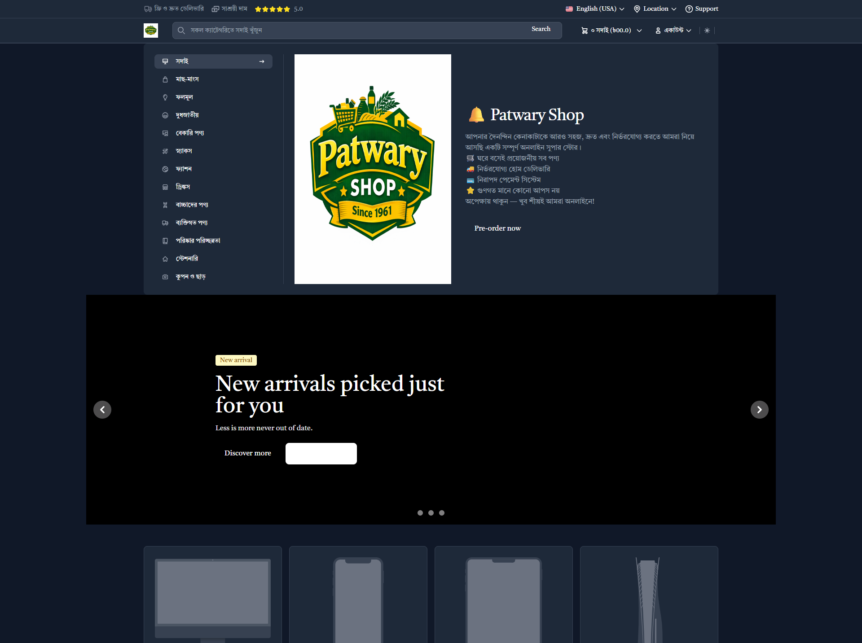Toggle light mode with the sun icon

pyautogui.click(x=707, y=30)
